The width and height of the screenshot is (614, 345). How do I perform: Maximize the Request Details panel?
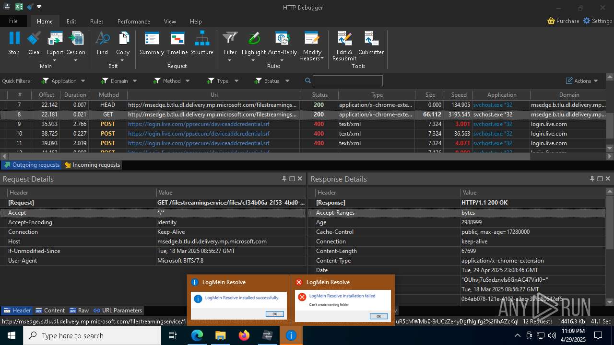[x=292, y=179]
